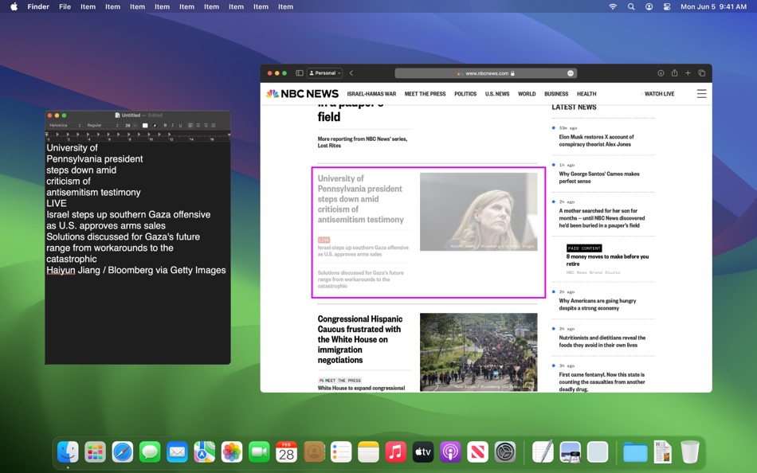Open a new tab in Safari

[688, 73]
